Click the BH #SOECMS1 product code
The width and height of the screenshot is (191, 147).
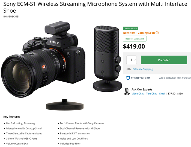point(11,16)
